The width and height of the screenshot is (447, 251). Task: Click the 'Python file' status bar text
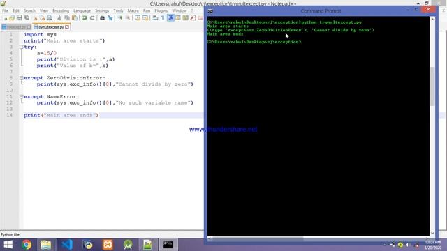(10, 234)
